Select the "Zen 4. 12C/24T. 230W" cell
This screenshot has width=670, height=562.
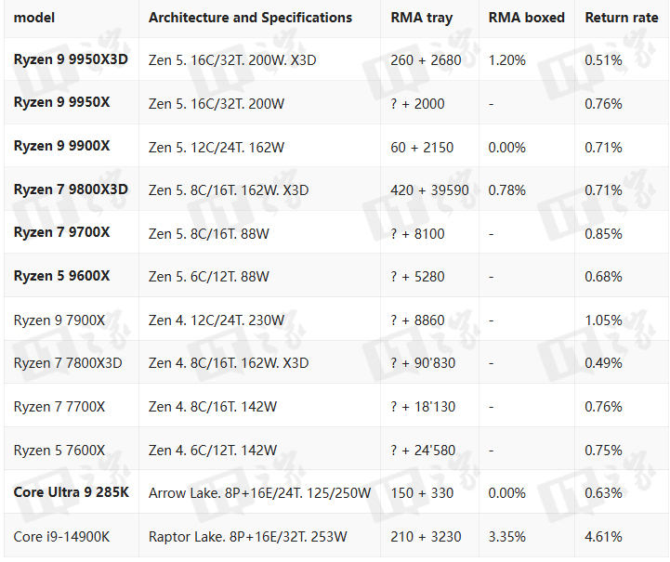[x=219, y=320]
